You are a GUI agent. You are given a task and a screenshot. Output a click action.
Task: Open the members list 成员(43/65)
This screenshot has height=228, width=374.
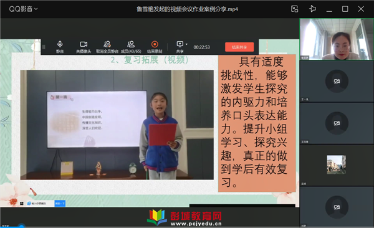[131, 47]
